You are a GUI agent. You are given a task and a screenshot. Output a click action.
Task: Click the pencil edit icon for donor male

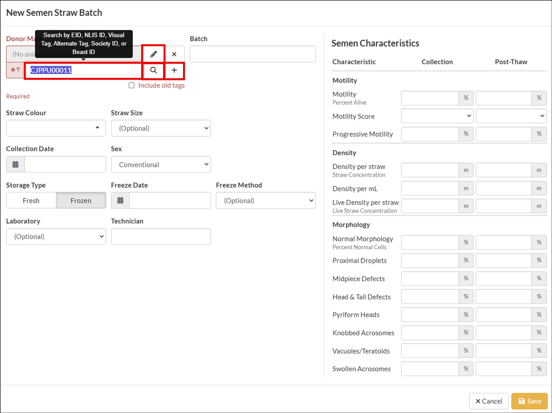point(153,54)
